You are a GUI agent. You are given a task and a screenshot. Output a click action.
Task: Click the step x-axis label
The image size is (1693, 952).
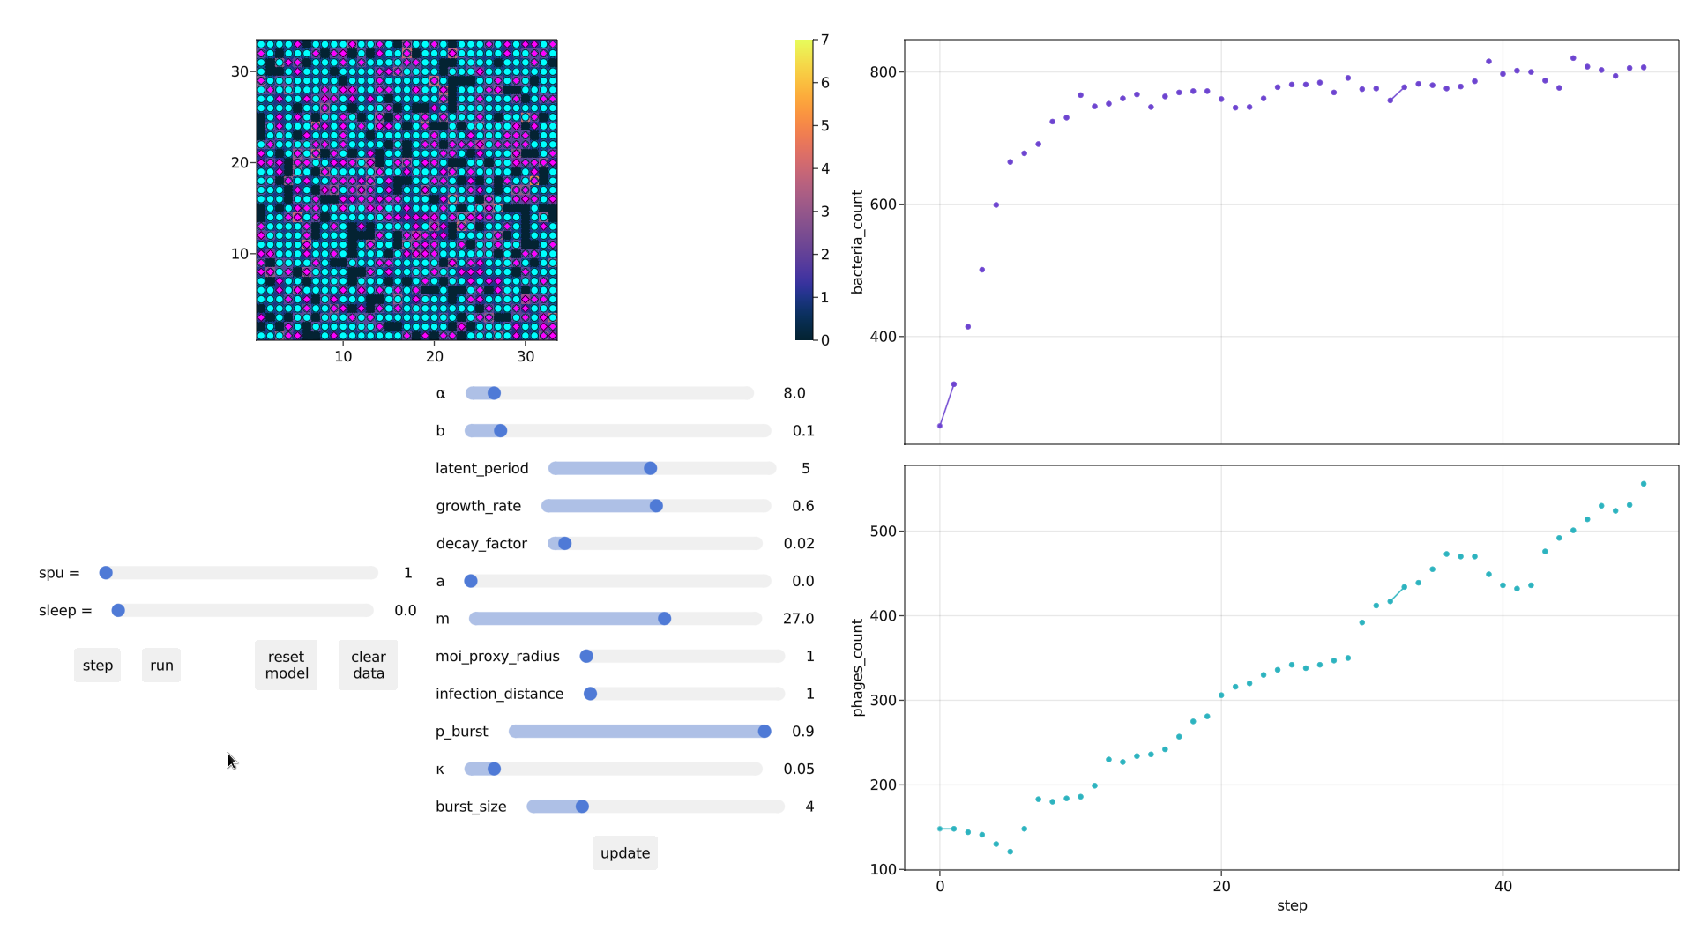[x=1292, y=906]
